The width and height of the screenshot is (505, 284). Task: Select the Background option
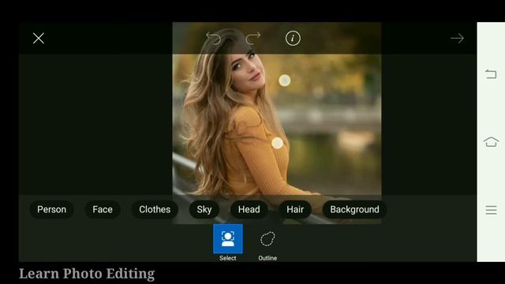pyautogui.click(x=354, y=210)
